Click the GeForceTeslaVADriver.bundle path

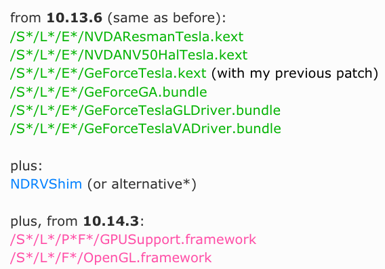(x=145, y=129)
